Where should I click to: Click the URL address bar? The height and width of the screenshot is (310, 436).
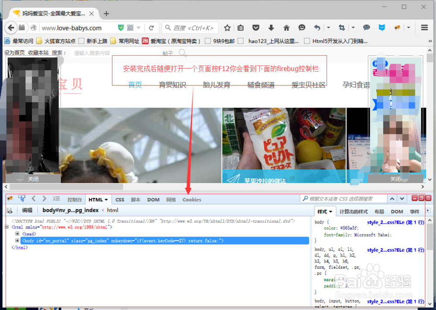pos(78,28)
